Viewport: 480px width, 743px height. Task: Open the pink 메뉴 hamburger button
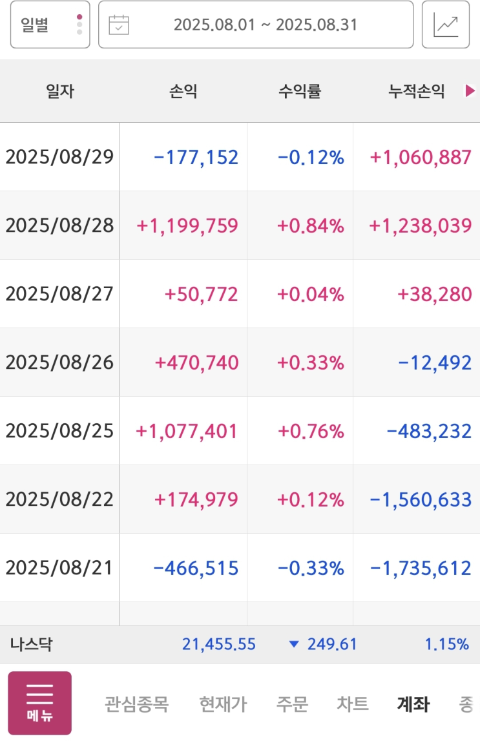point(39,703)
